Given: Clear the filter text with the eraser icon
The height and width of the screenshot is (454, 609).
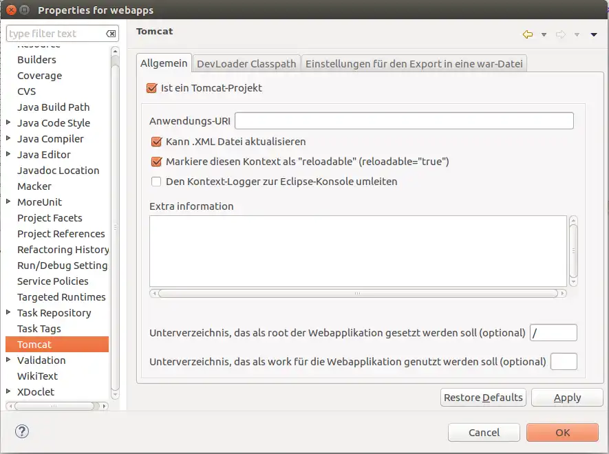Looking at the screenshot, I should tap(111, 34).
